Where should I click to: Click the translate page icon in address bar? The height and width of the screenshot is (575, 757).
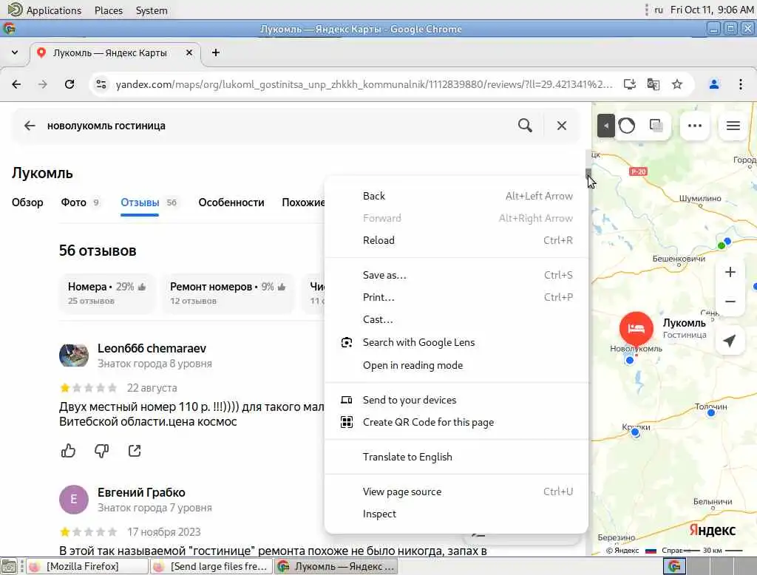click(654, 84)
